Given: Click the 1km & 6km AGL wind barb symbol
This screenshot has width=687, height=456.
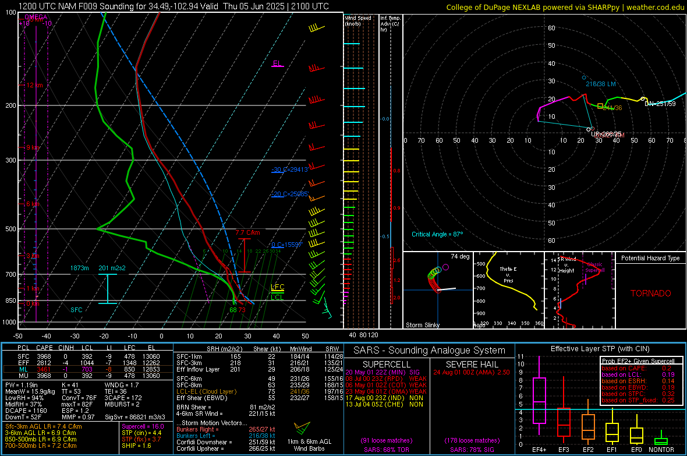Looking at the screenshot, I should pyautogui.click(x=302, y=428).
